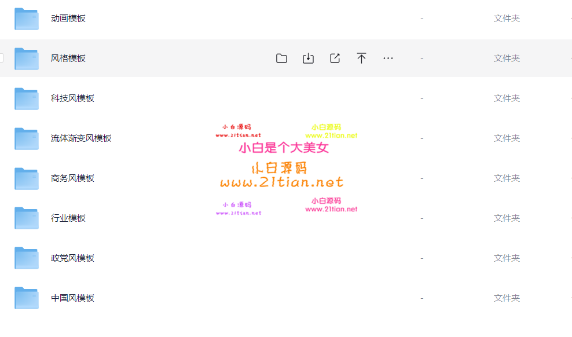This screenshot has width=572, height=337.
Task: Click the 科技风模板 folder icon
Action: (x=27, y=99)
